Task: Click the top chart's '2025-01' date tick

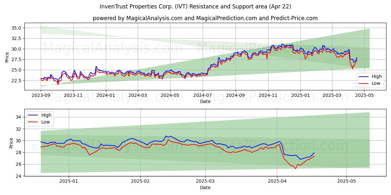Action: pyautogui.click(x=300, y=96)
